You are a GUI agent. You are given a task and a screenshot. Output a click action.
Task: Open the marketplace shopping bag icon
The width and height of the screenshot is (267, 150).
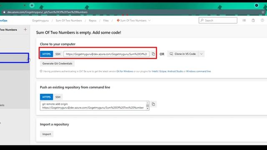(x=253, y=20)
